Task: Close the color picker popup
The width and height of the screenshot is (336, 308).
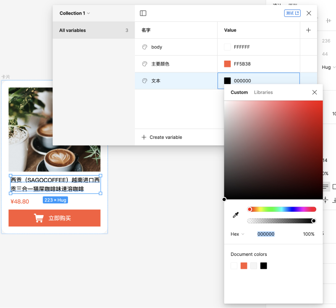Action: (315, 93)
